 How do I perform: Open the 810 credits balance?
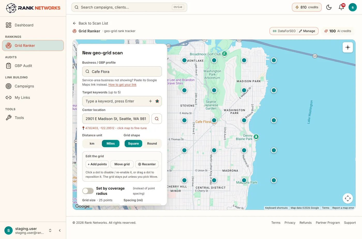coord(307,7)
